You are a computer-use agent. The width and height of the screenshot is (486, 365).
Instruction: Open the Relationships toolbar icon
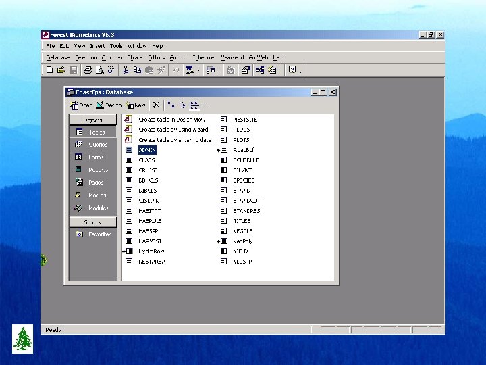260,70
